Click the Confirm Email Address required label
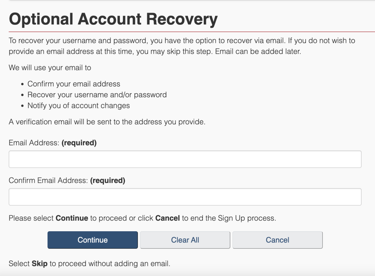 point(66,181)
